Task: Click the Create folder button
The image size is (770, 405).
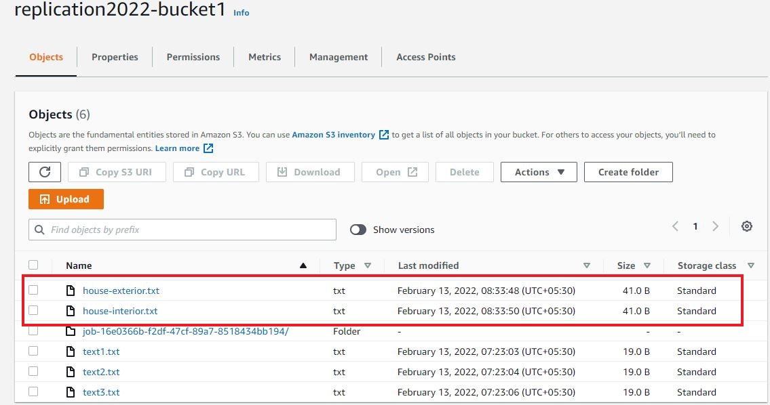Action: pyautogui.click(x=628, y=171)
